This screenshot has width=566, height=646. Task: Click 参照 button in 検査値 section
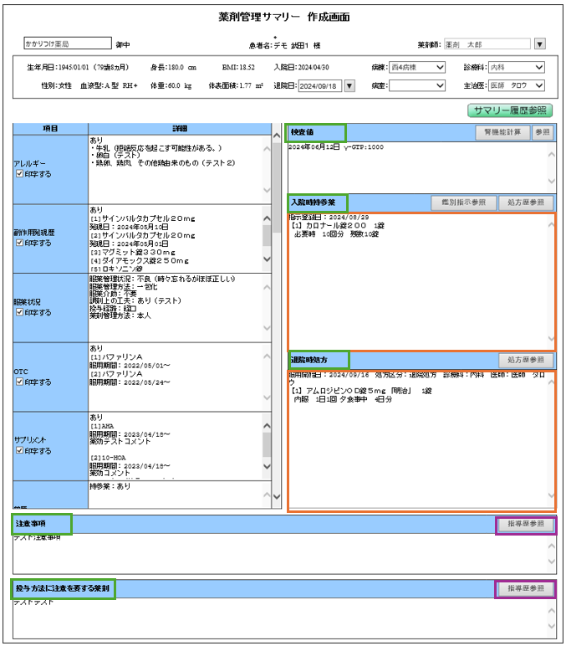coord(543,132)
